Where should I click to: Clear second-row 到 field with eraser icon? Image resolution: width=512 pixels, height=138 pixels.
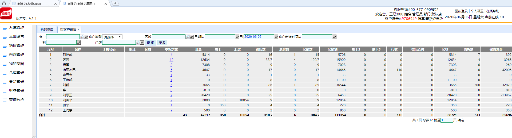79,43
